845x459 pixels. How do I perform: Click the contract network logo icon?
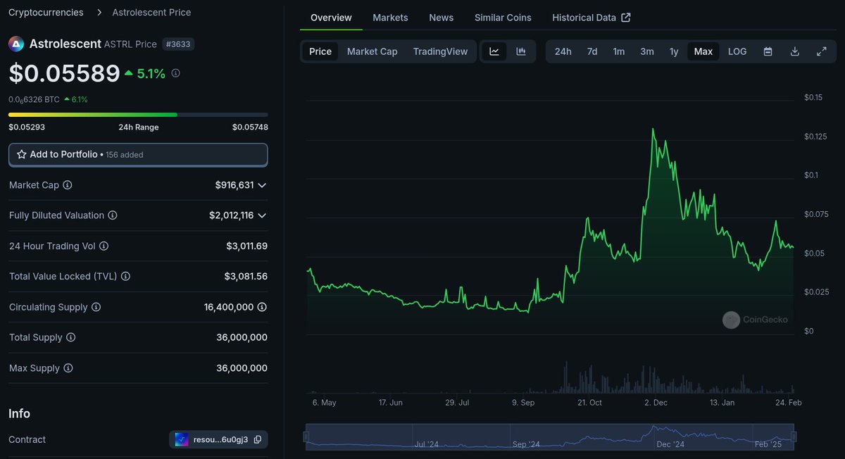(182, 440)
